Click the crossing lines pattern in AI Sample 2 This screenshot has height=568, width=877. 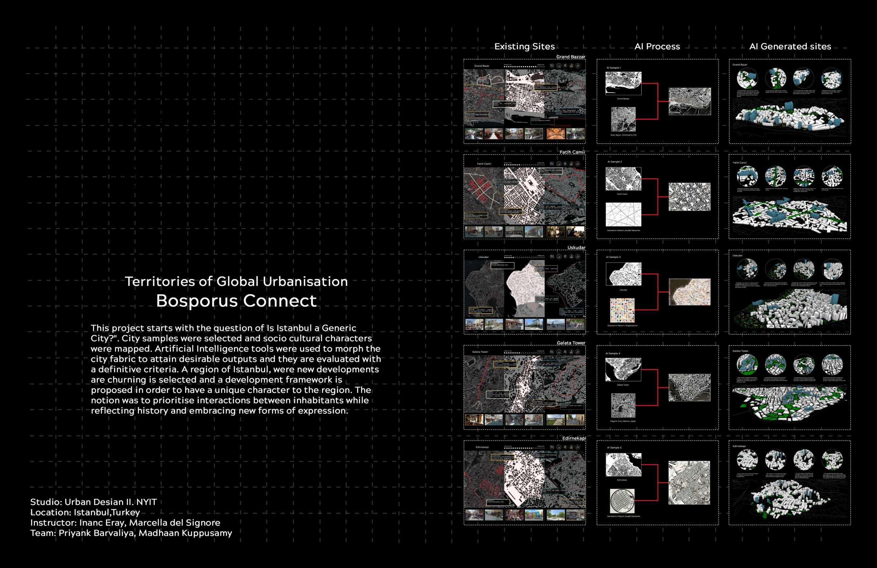pyautogui.click(x=623, y=214)
